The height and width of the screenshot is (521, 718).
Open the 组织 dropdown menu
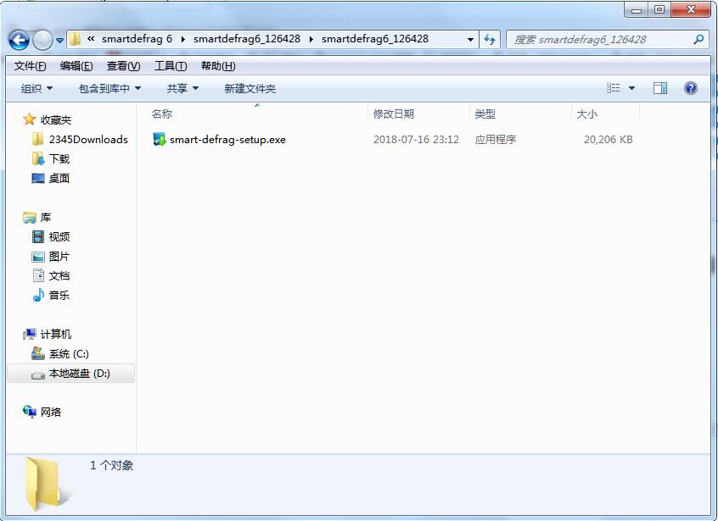pyautogui.click(x=36, y=88)
